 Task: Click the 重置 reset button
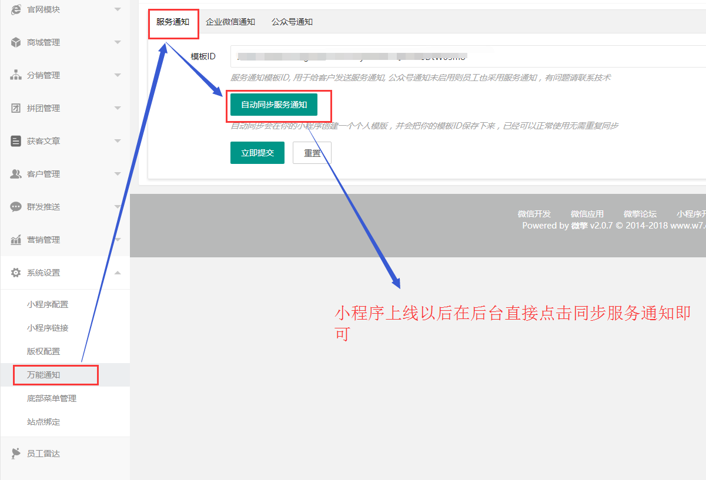(312, 153)
